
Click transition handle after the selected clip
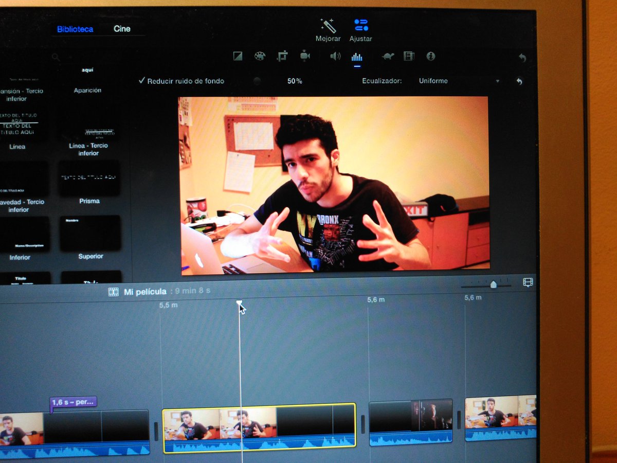[362, 424]
